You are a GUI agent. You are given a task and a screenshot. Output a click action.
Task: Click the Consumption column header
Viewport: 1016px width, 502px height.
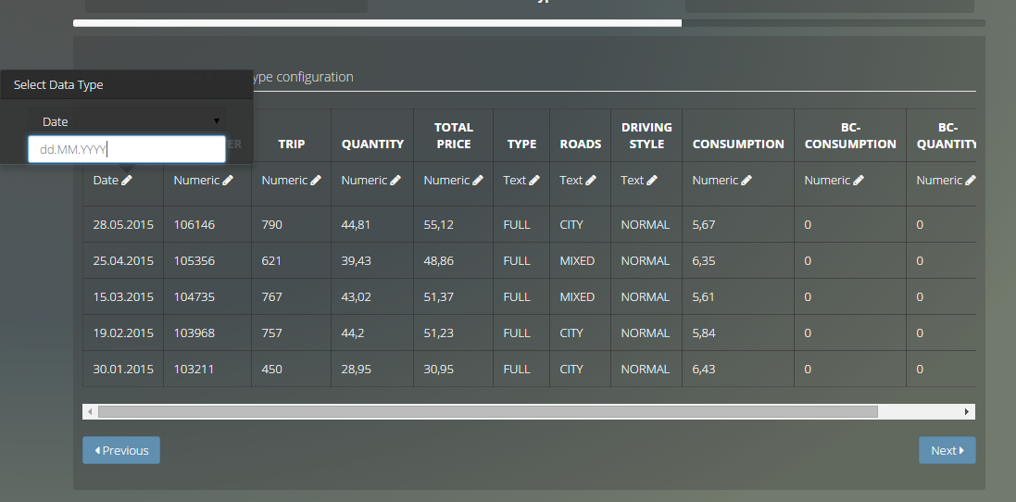pyautogui.click(x=738, y=144)
